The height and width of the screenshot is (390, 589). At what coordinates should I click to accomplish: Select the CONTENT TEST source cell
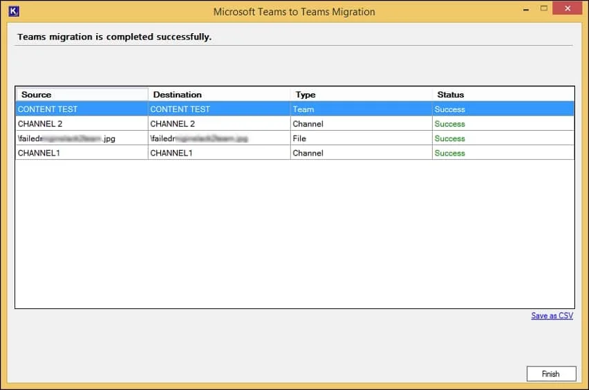[82, 109]
